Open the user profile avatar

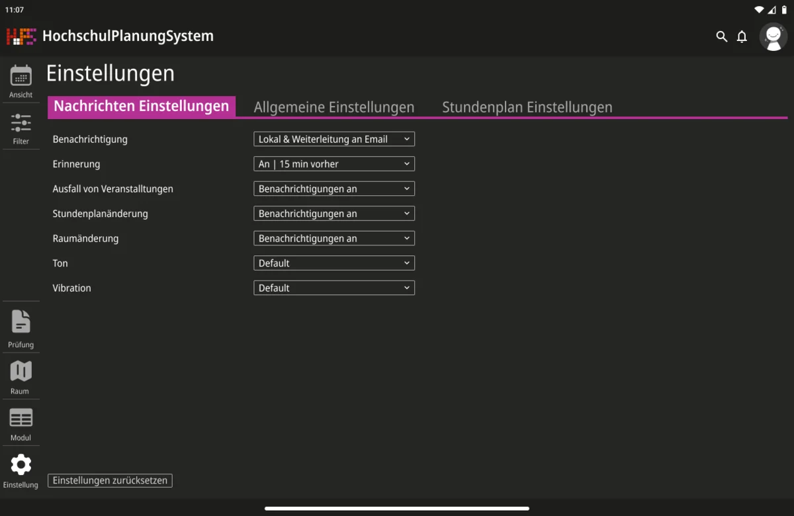tap(773, 36)
